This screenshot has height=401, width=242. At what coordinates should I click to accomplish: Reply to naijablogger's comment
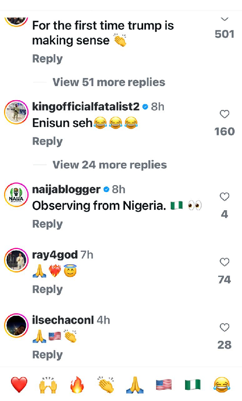click(x=47, y=224)
